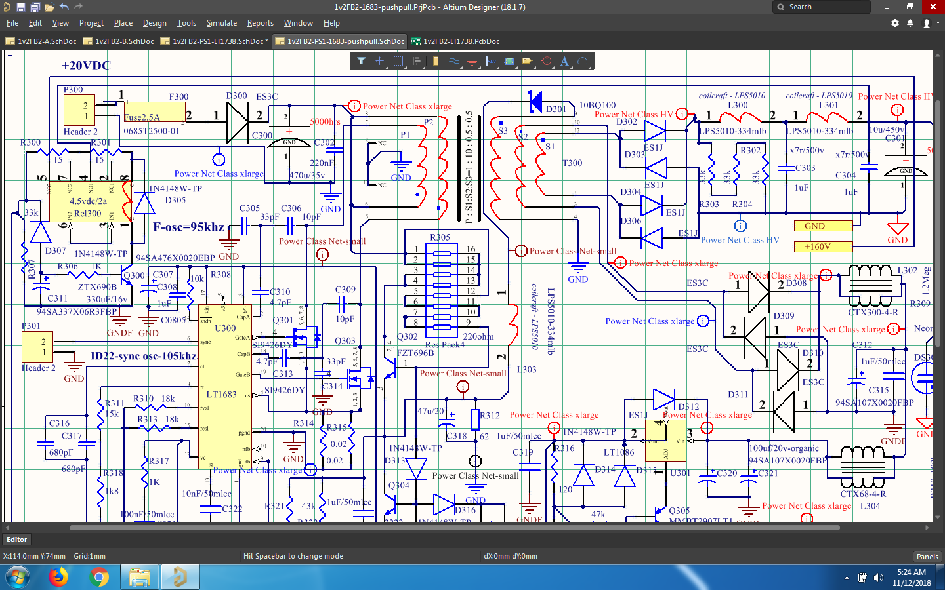Select the arc drawing tool
This screenshot has height=590, width=945.
click(583, 61)
